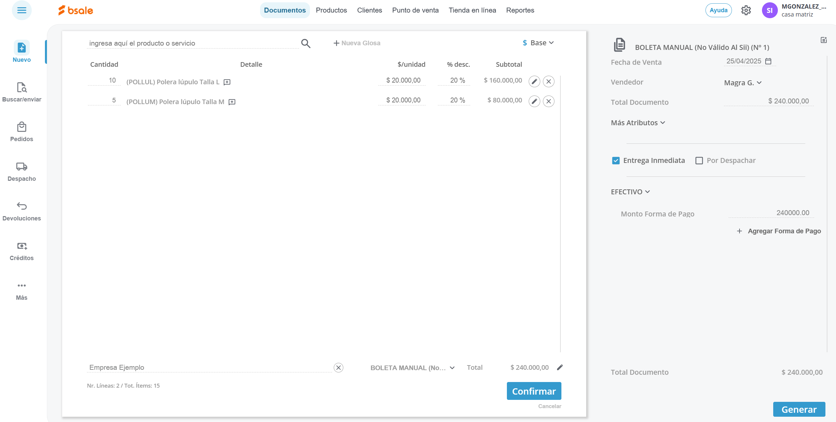This screenshot has width=836, height=422.
Task: Open the Vendedor Magra G. dropdown
Action: 742,83
